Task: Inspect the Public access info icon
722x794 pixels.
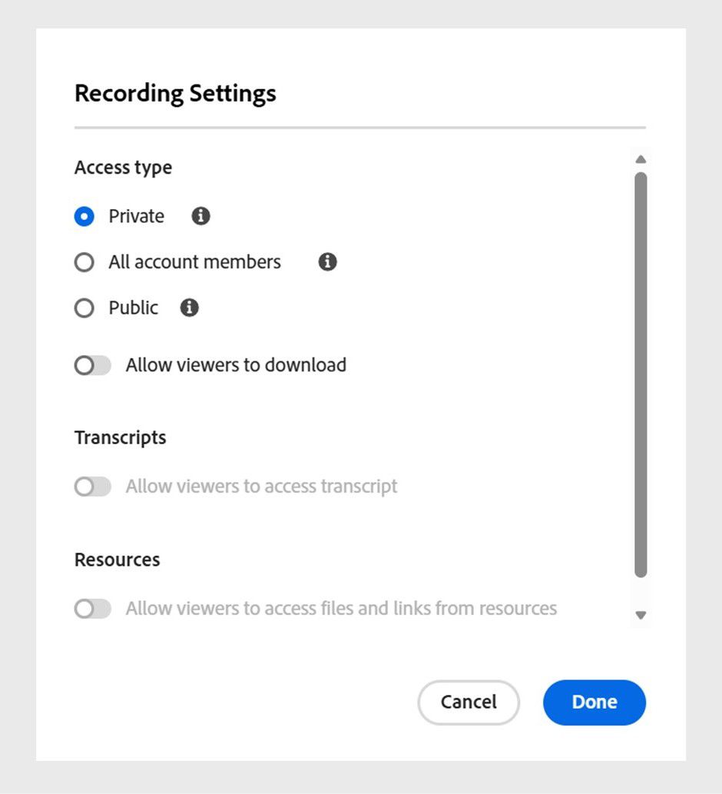Action: click(188, 308)
